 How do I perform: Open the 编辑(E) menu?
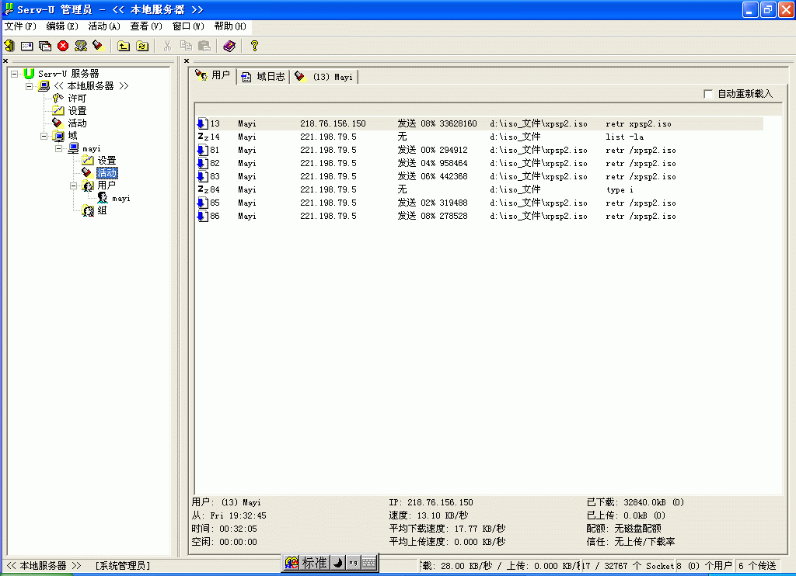(x=62, y=26)
